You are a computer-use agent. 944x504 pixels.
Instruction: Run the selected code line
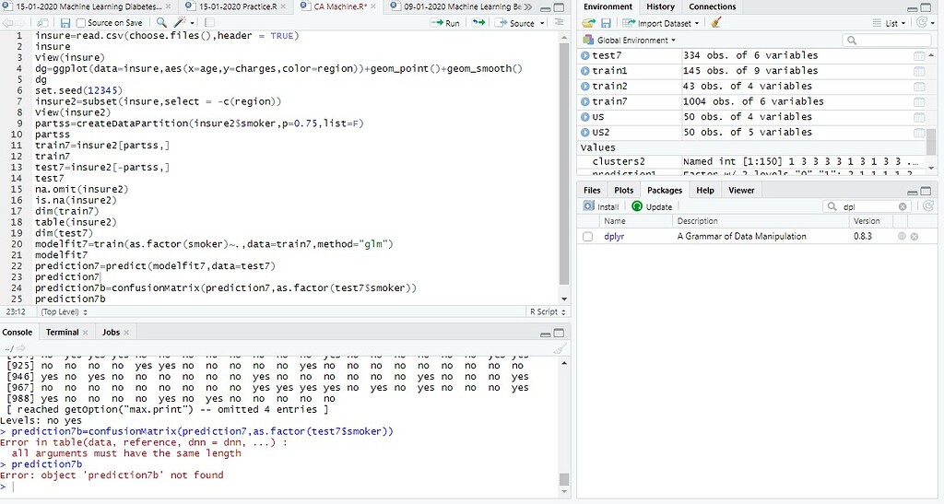[x=445, y=23]
